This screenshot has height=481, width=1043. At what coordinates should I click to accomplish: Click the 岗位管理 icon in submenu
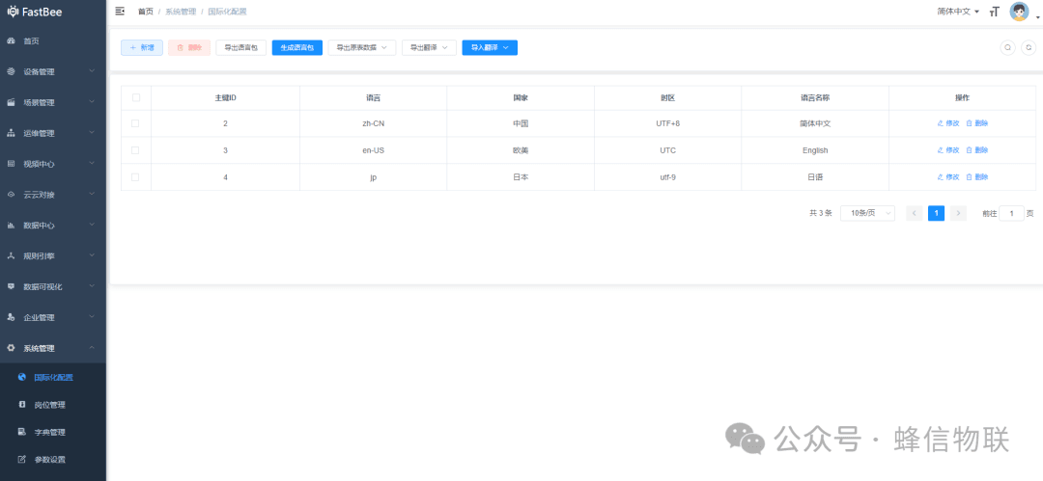(x=22, y=405)
